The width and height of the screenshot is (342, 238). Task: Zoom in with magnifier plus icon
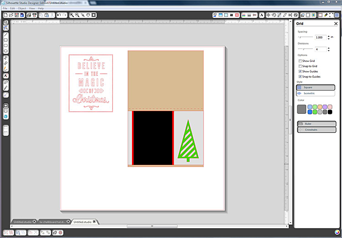click(x=72, y=15)
